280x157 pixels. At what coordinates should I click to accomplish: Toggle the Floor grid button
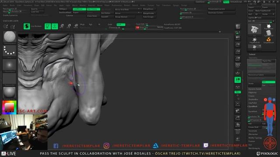[238, 73]
